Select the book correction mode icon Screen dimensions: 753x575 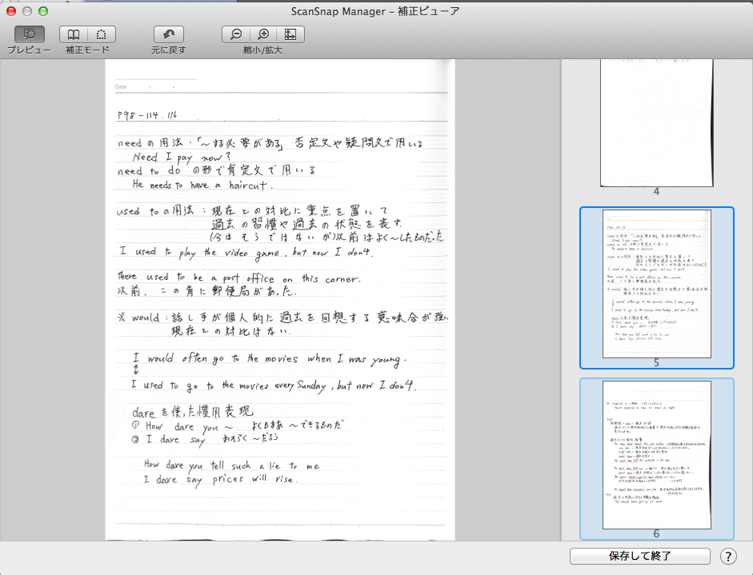[x=74, y=34]
